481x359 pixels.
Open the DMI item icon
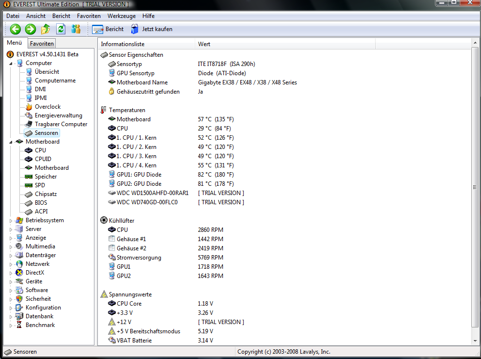[29, 89]
